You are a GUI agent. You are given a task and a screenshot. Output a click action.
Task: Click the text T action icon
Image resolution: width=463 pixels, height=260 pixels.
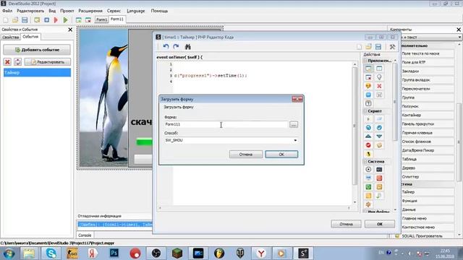pos(368,103)
